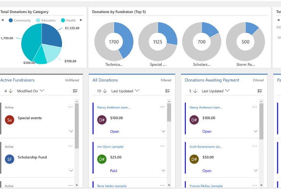
Task: Click the 700 Scholarship donut chart
Action: [x=201, y=42]
